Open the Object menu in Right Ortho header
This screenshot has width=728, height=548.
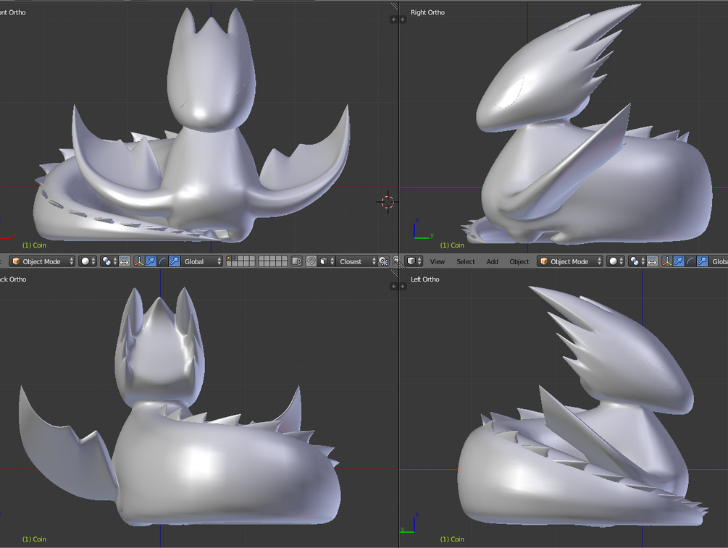pyautogui.click(x=519, y=262)
